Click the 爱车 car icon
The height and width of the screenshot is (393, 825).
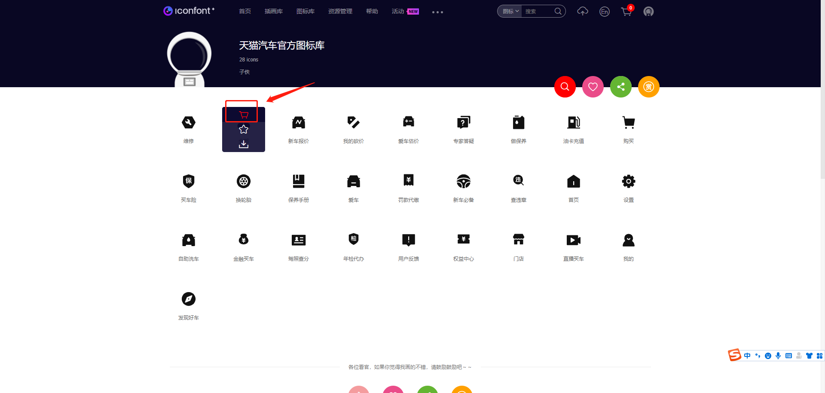(354, 181)
